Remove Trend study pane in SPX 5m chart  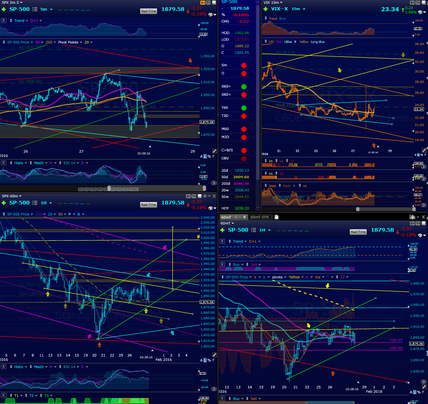click(x=3, y=20)
